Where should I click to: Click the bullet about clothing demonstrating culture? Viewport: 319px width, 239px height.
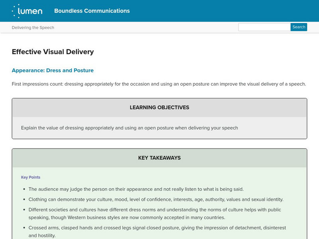[x=156, y=199]
